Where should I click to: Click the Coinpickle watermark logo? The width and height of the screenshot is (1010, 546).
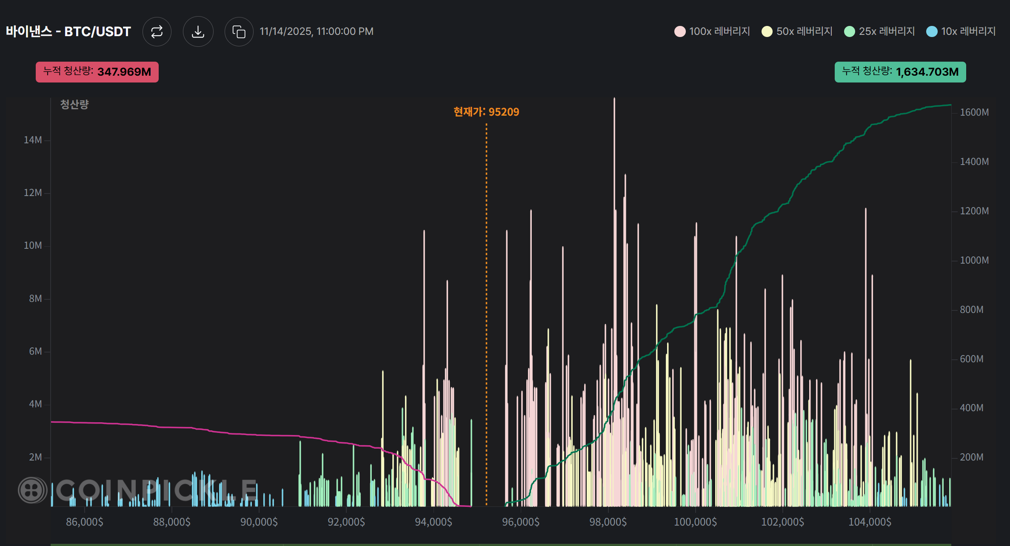(x=32, y=490)
